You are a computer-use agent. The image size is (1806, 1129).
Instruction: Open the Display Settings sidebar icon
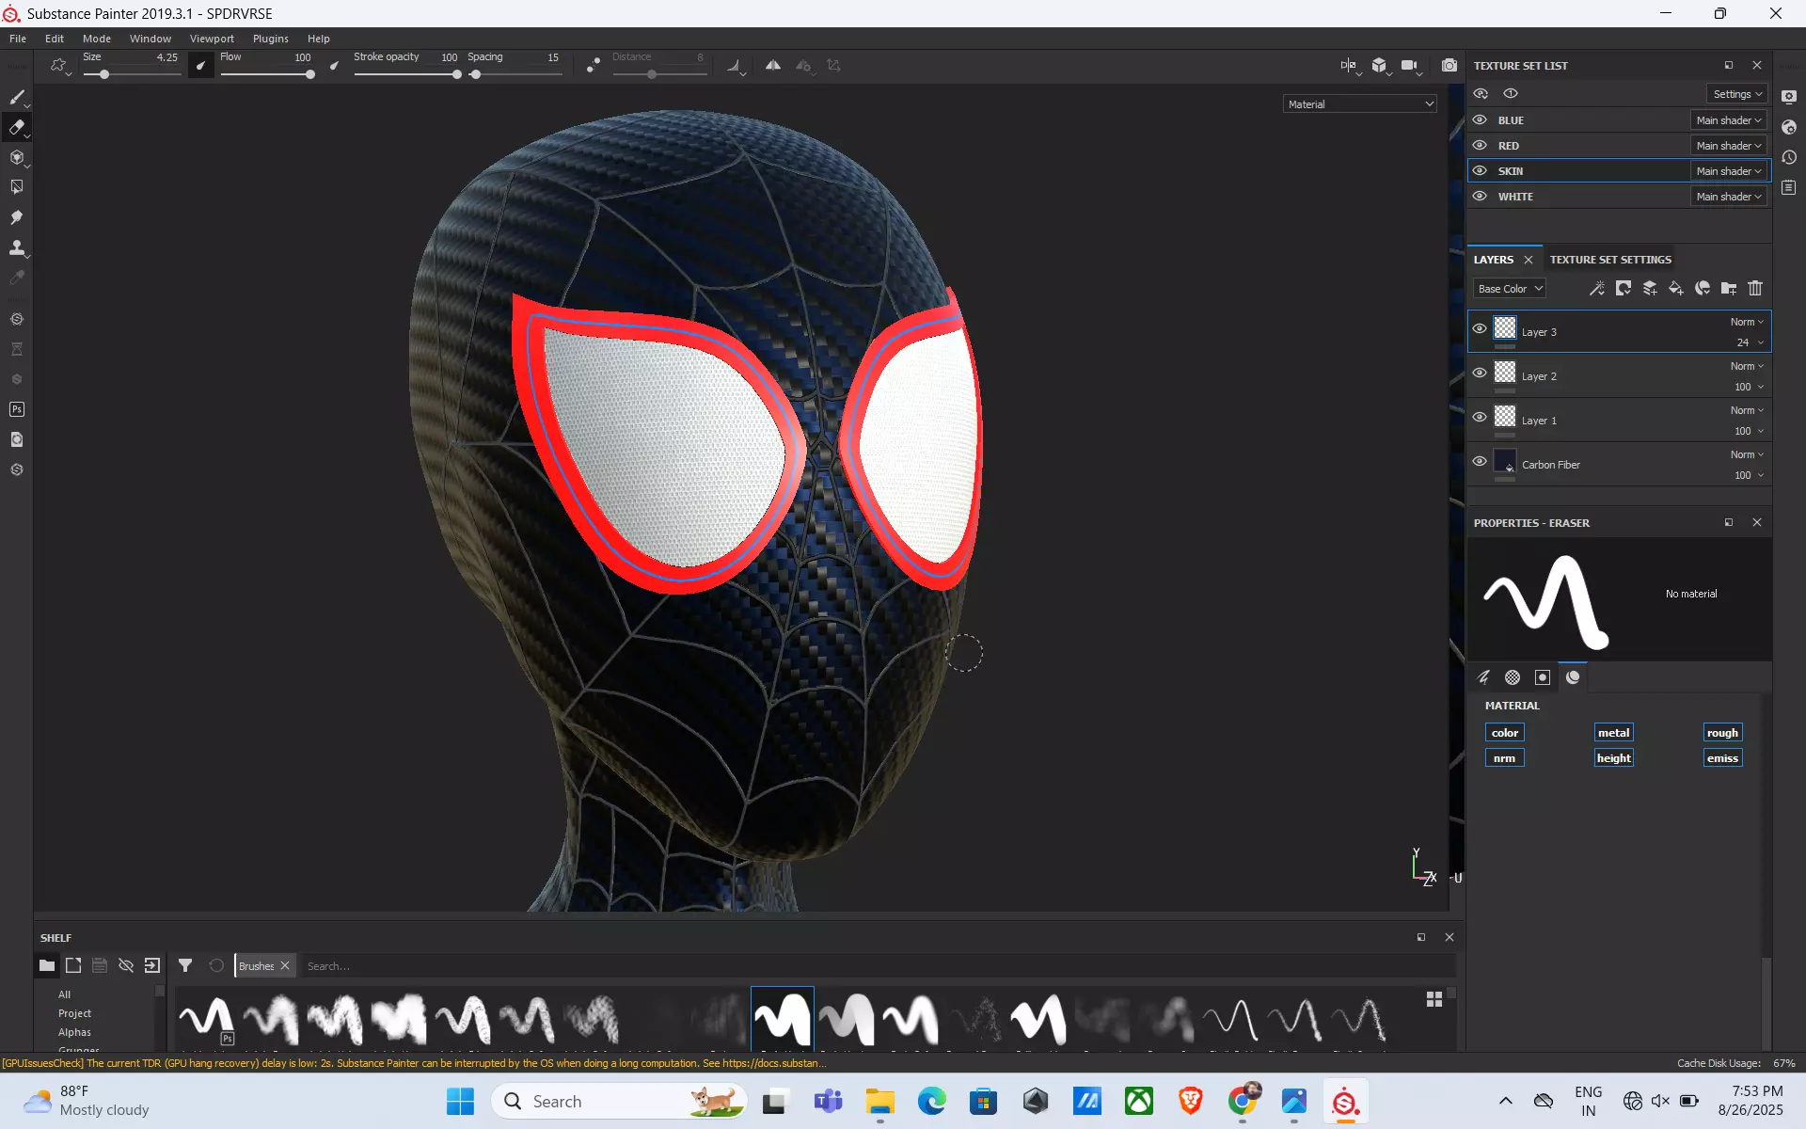pyautogui.click(x=1789, y=97)
